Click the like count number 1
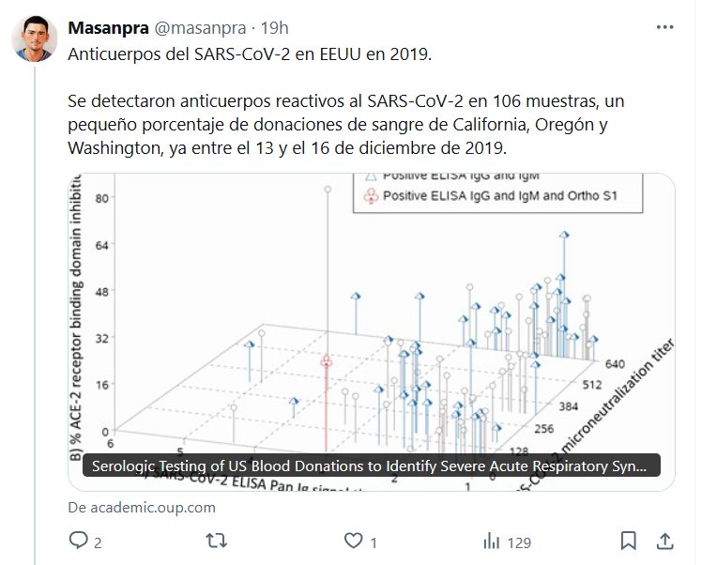The height and width of the screenshot is (565, 702). coord(373,542)
